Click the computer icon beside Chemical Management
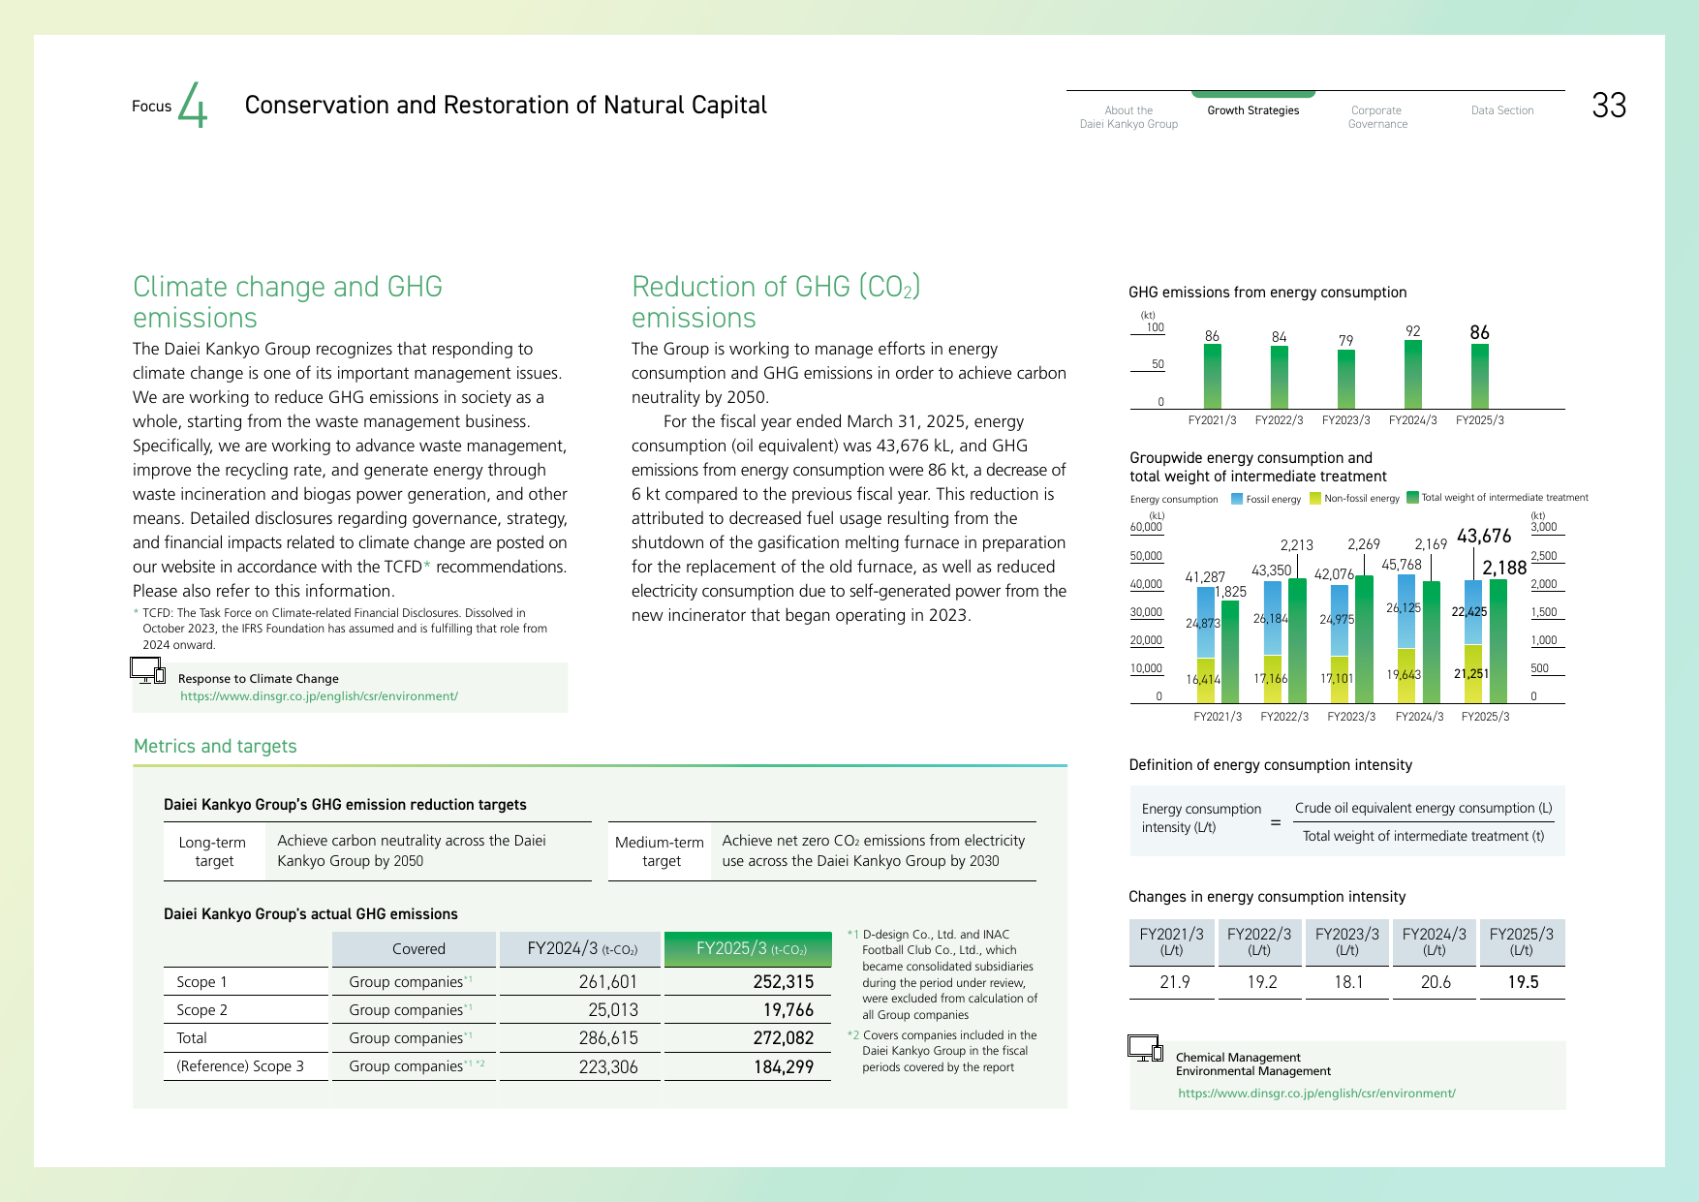 (x=1145, y=1048)
